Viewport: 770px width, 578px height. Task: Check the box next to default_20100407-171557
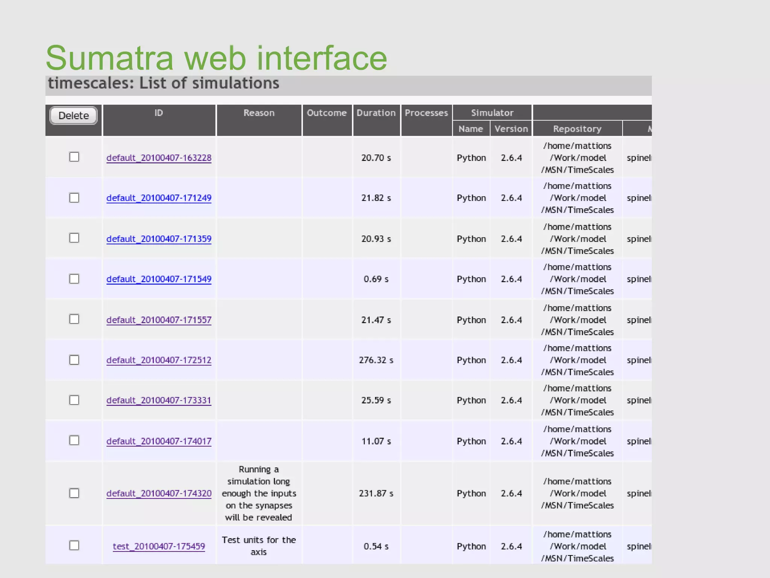pyautogui.click(x=74, y=319)
